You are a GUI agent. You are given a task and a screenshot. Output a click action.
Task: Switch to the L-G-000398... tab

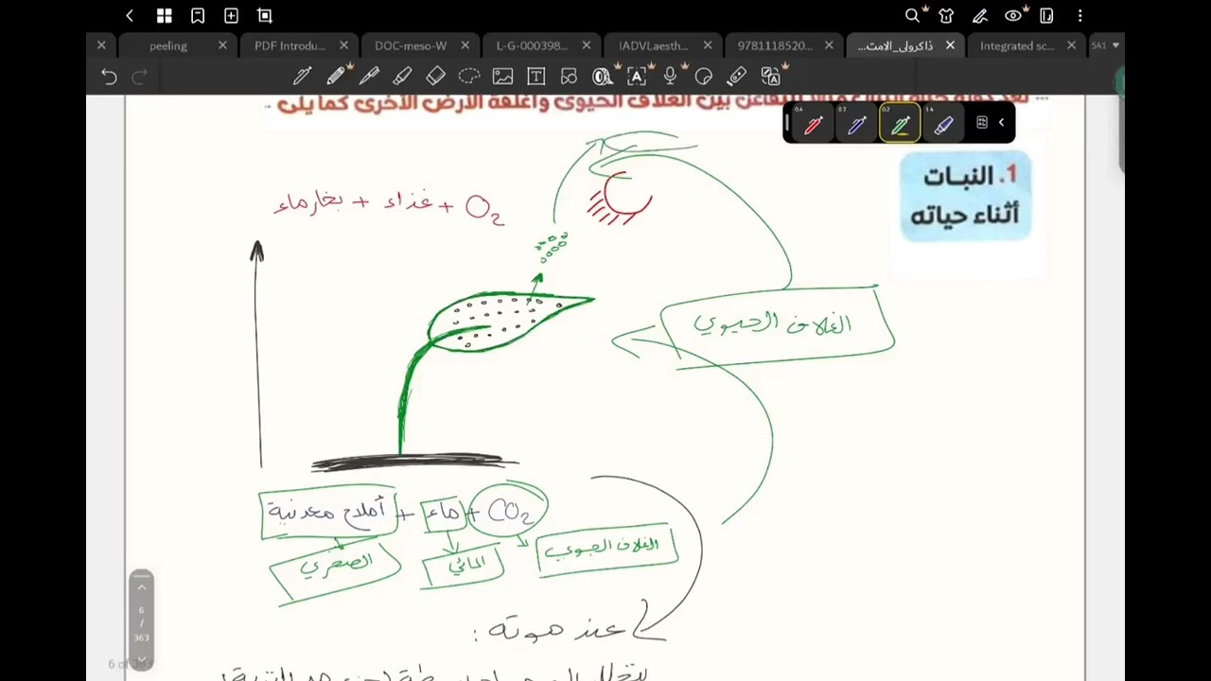point(532,45)
